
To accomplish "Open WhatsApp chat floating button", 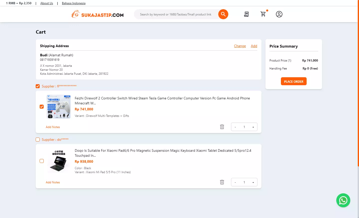I will [343, 200].
